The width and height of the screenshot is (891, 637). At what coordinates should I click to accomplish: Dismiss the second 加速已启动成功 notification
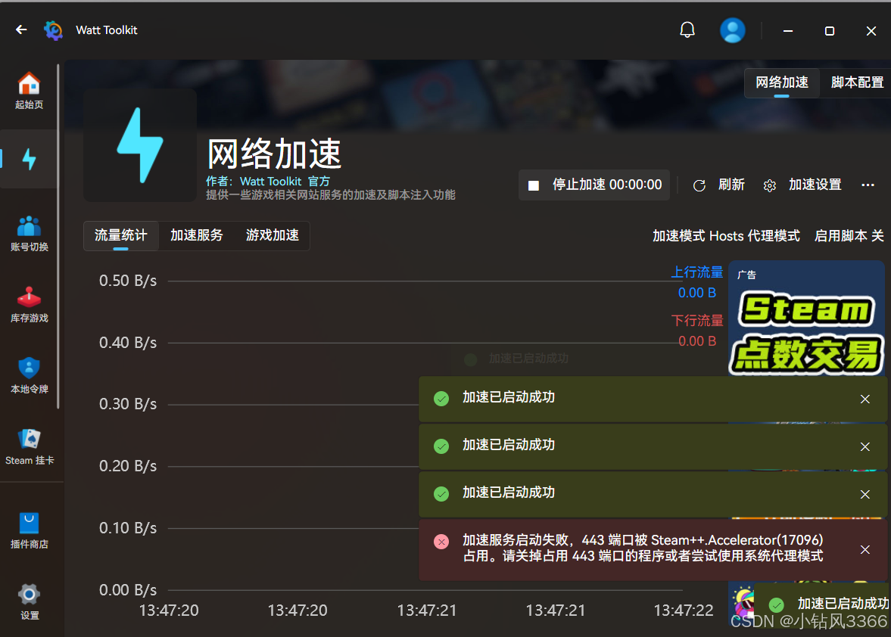(x=865, y=447)
